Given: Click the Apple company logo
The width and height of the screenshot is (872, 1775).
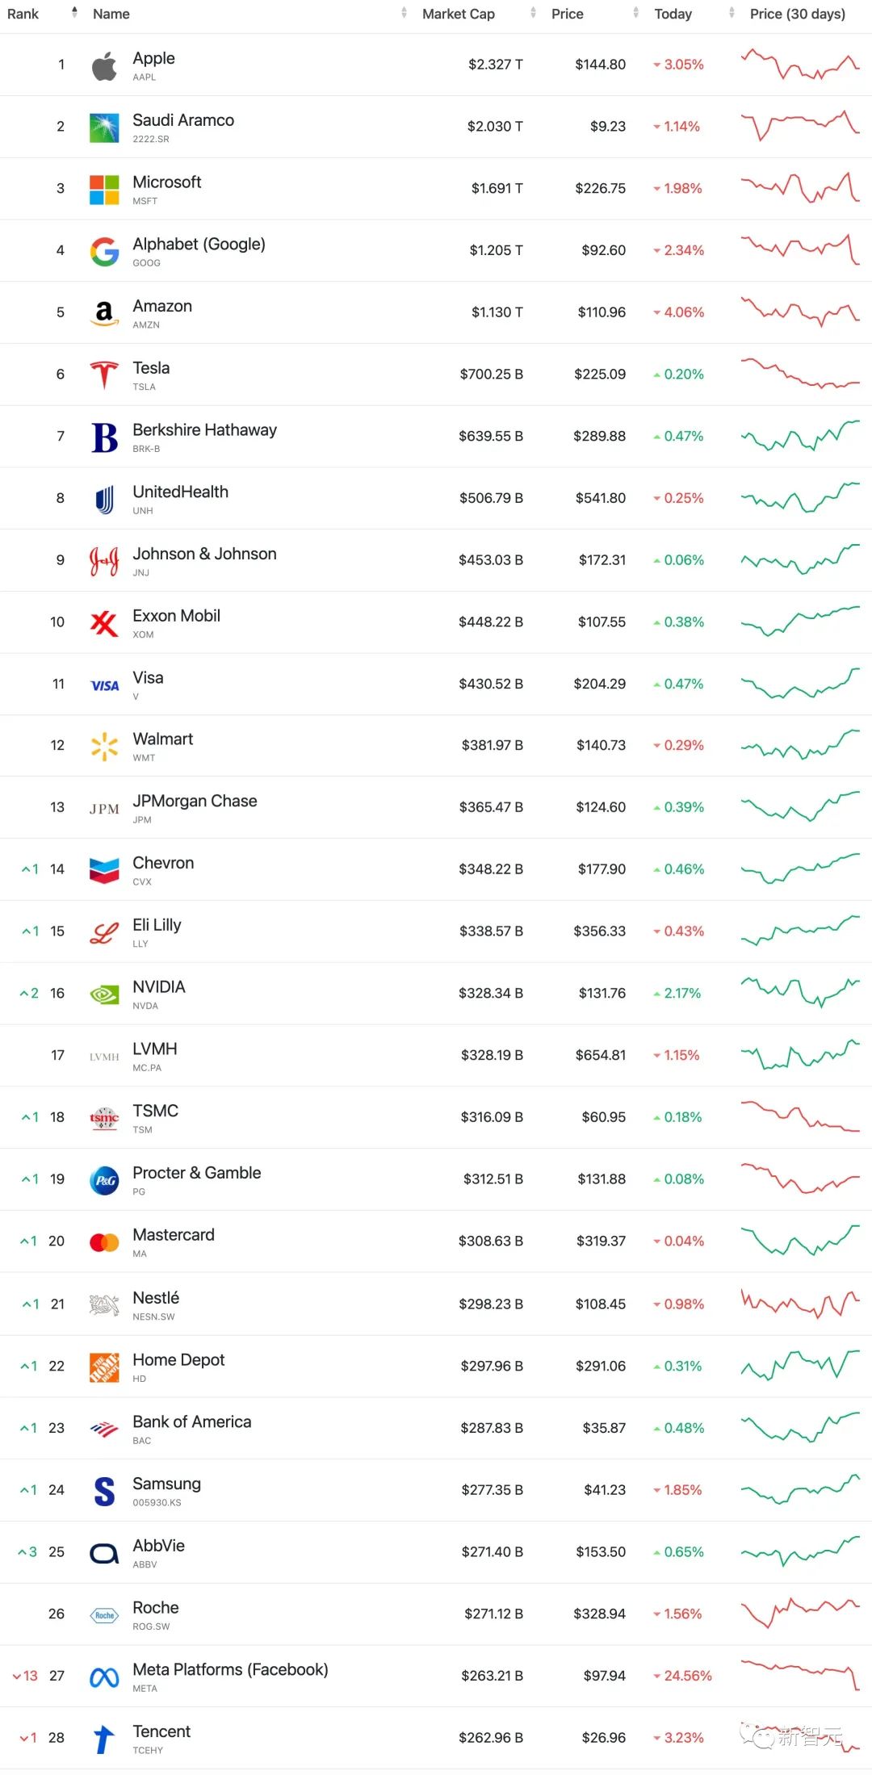Looking at the screenshot, I should point(104,65).
